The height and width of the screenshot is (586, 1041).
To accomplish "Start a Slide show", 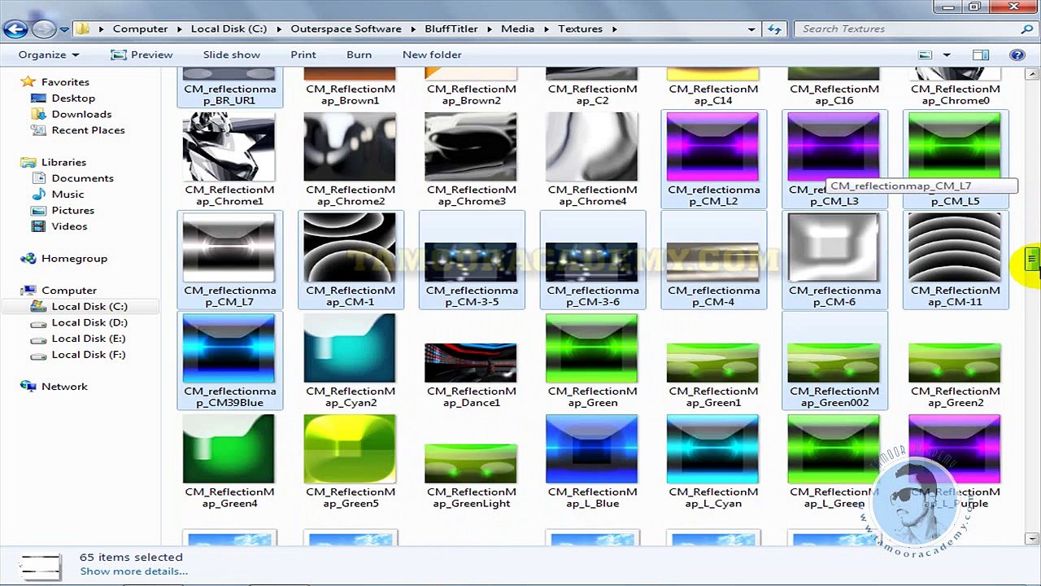I will (232, 55).
